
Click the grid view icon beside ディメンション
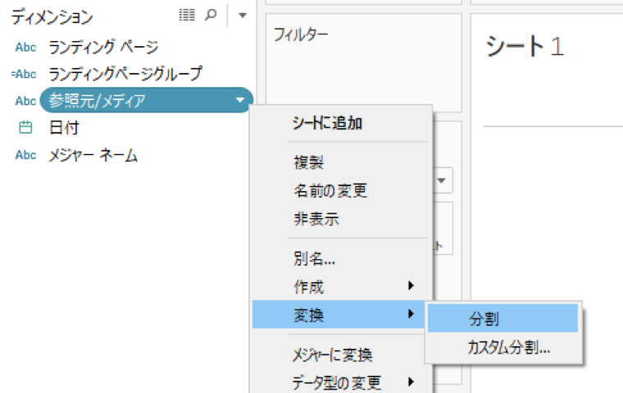pyautogui.click(x=187, y=16)
